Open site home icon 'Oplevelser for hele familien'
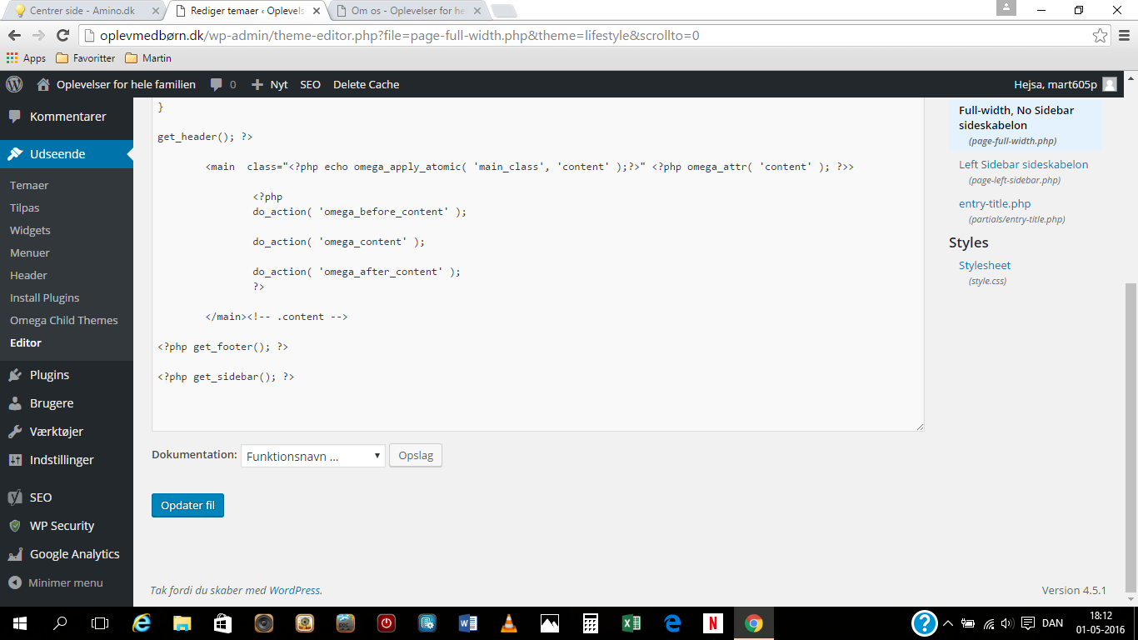 pyautogui.click(x=117, y=84)
